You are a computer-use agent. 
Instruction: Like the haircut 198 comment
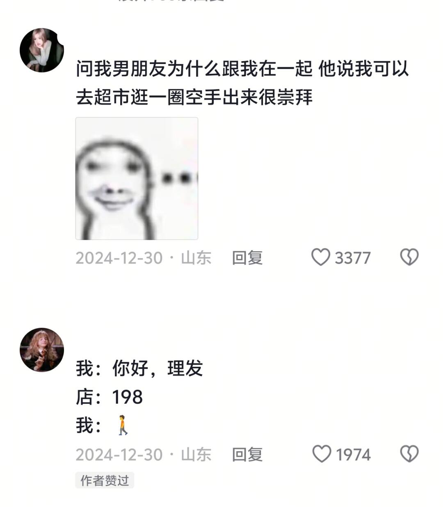tap(321, 454)
